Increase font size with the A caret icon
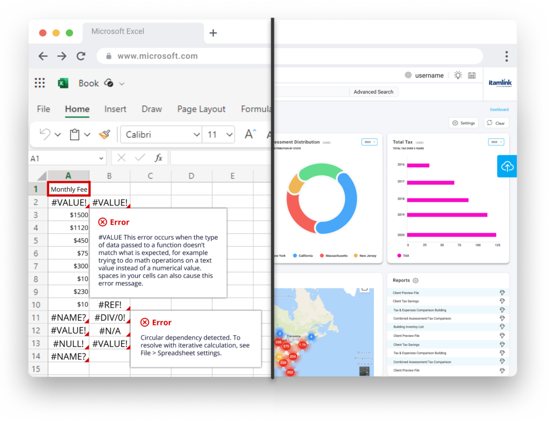 coord(250,134)
